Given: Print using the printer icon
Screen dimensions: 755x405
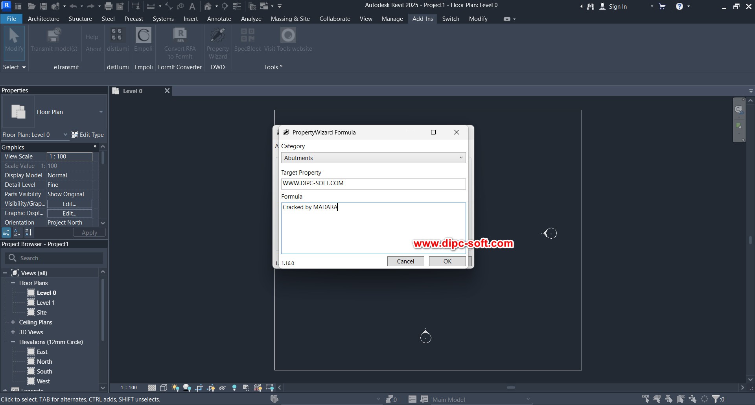Looking at the screenshot, I should pyautogui.click(x=109, y=6).
